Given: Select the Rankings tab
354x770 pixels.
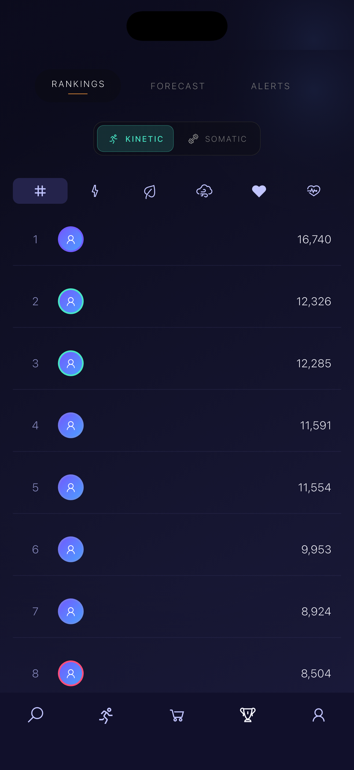Looking at the screenshot, I should point(78,85).
